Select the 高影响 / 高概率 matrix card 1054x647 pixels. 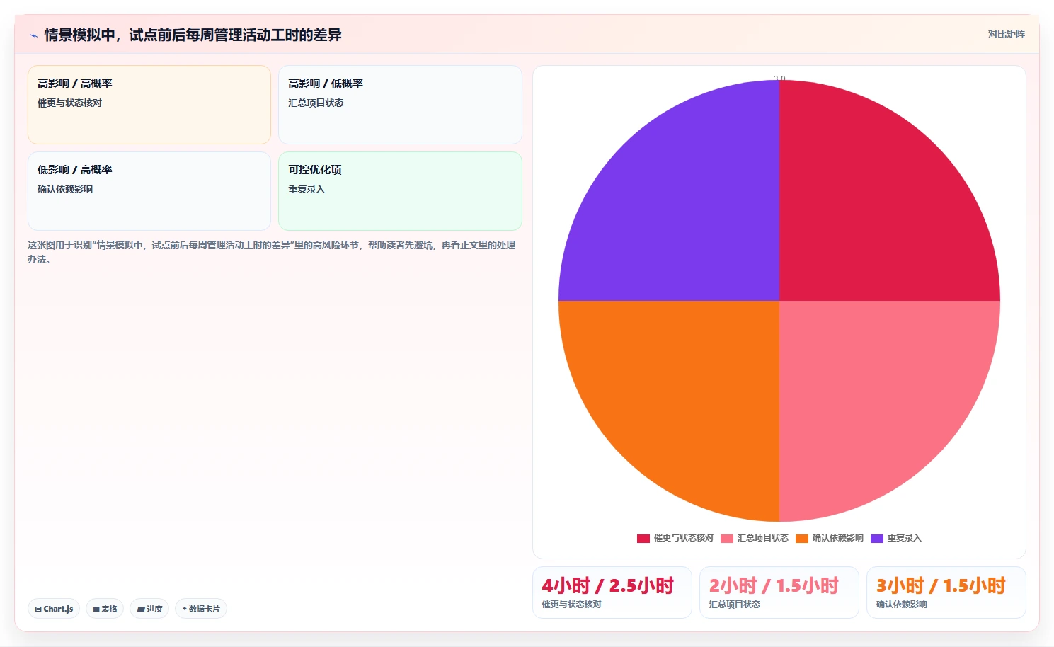pos(149,105)
